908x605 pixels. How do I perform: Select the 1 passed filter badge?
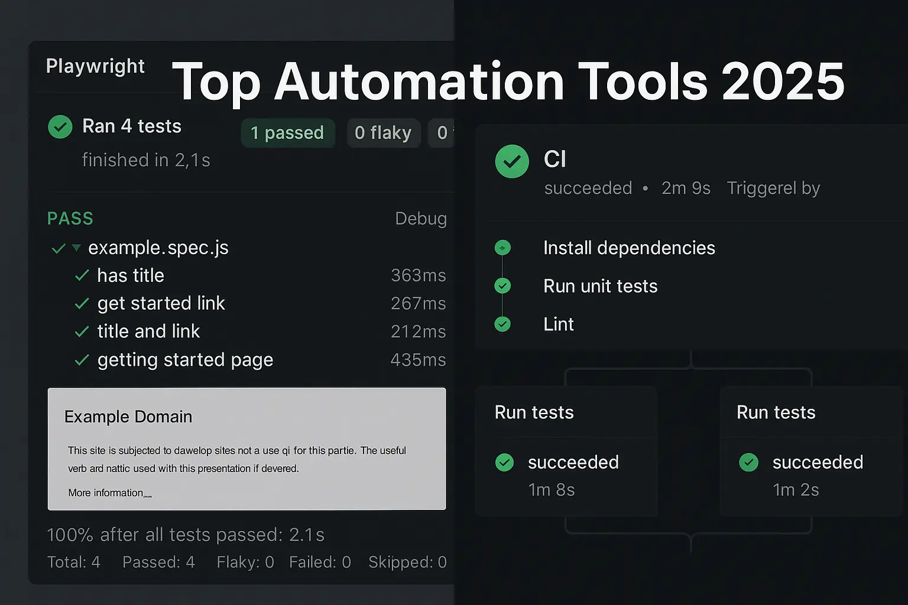[x=287, y=133]
